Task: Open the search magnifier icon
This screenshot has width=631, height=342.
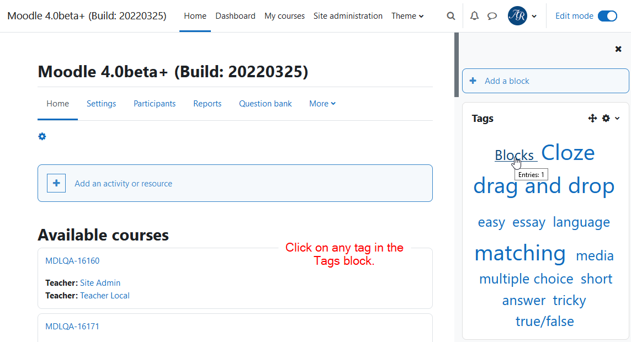Action: tap(450, 16)
